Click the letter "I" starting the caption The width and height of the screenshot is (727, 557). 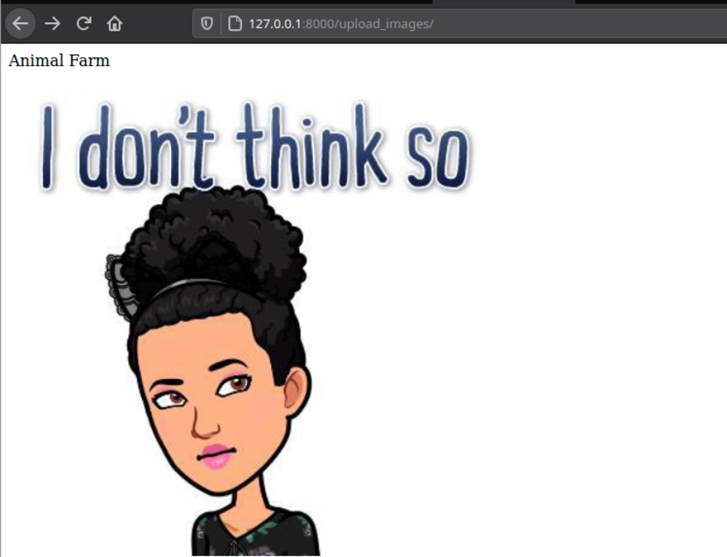tap(47, 145)
